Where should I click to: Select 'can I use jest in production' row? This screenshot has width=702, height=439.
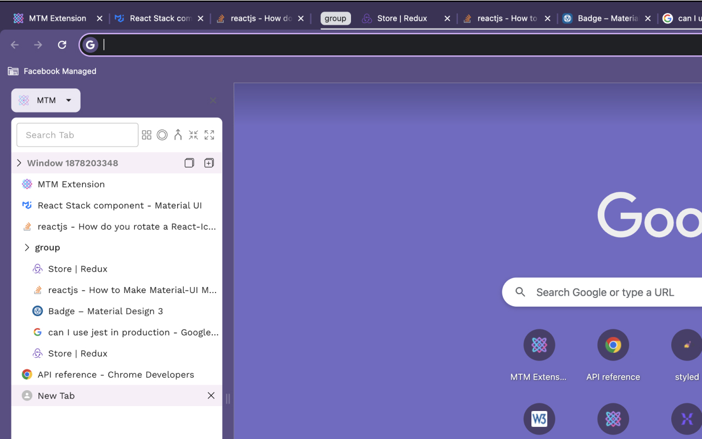(x=117, y=333)
